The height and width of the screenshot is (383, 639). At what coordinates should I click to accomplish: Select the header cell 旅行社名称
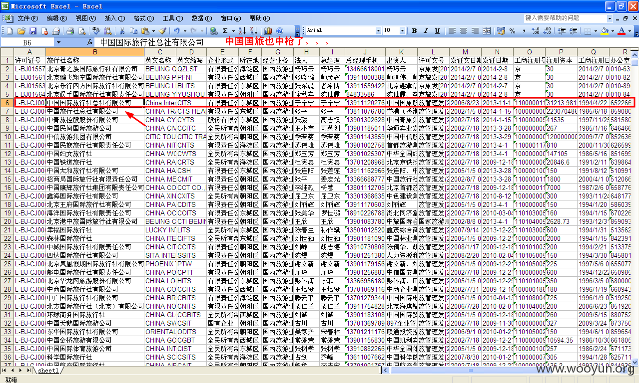click(95, 60)
